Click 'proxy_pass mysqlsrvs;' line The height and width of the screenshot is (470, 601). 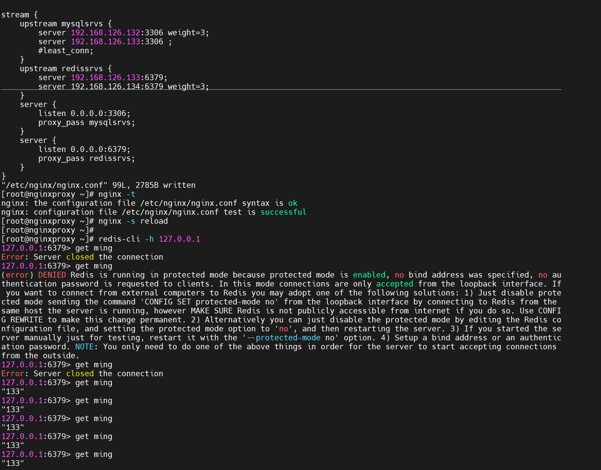[x=87, y=122]
